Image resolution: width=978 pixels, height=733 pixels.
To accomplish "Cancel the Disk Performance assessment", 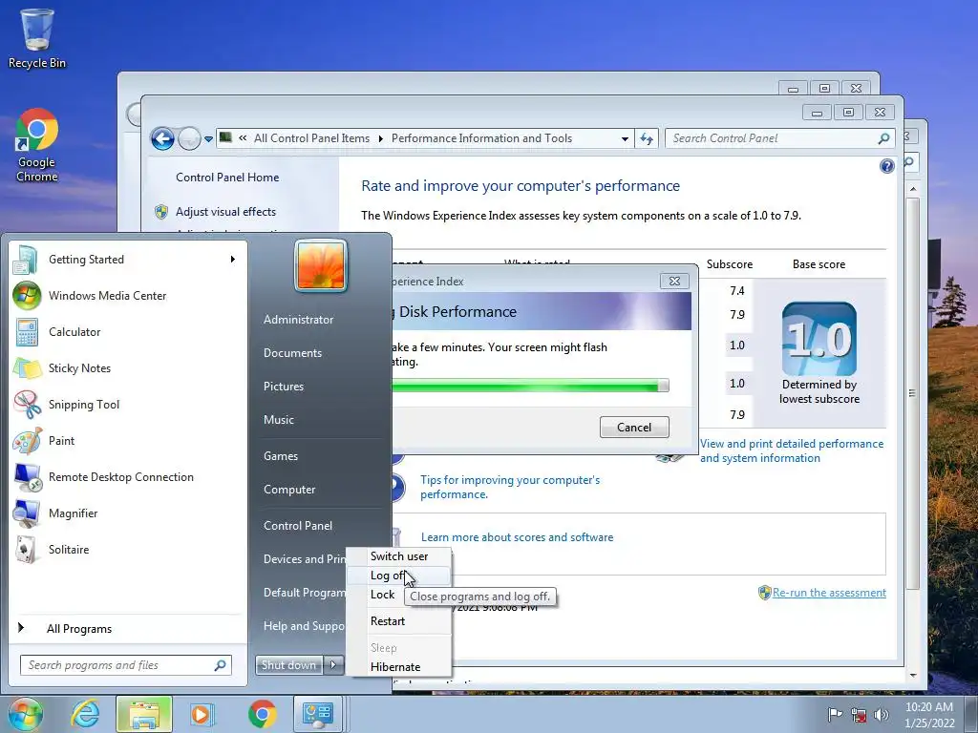I will click(x=634, y=427).
